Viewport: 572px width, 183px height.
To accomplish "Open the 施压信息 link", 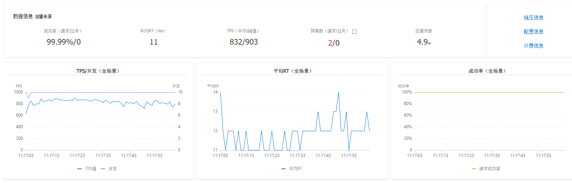I will coord(533,18).
